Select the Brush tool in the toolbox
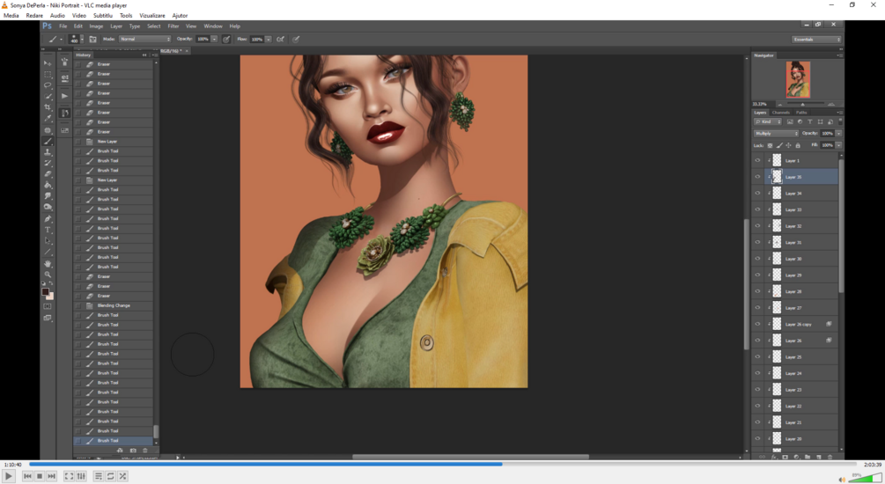This screenshot has width=885, height=484. tap(48, 141)
